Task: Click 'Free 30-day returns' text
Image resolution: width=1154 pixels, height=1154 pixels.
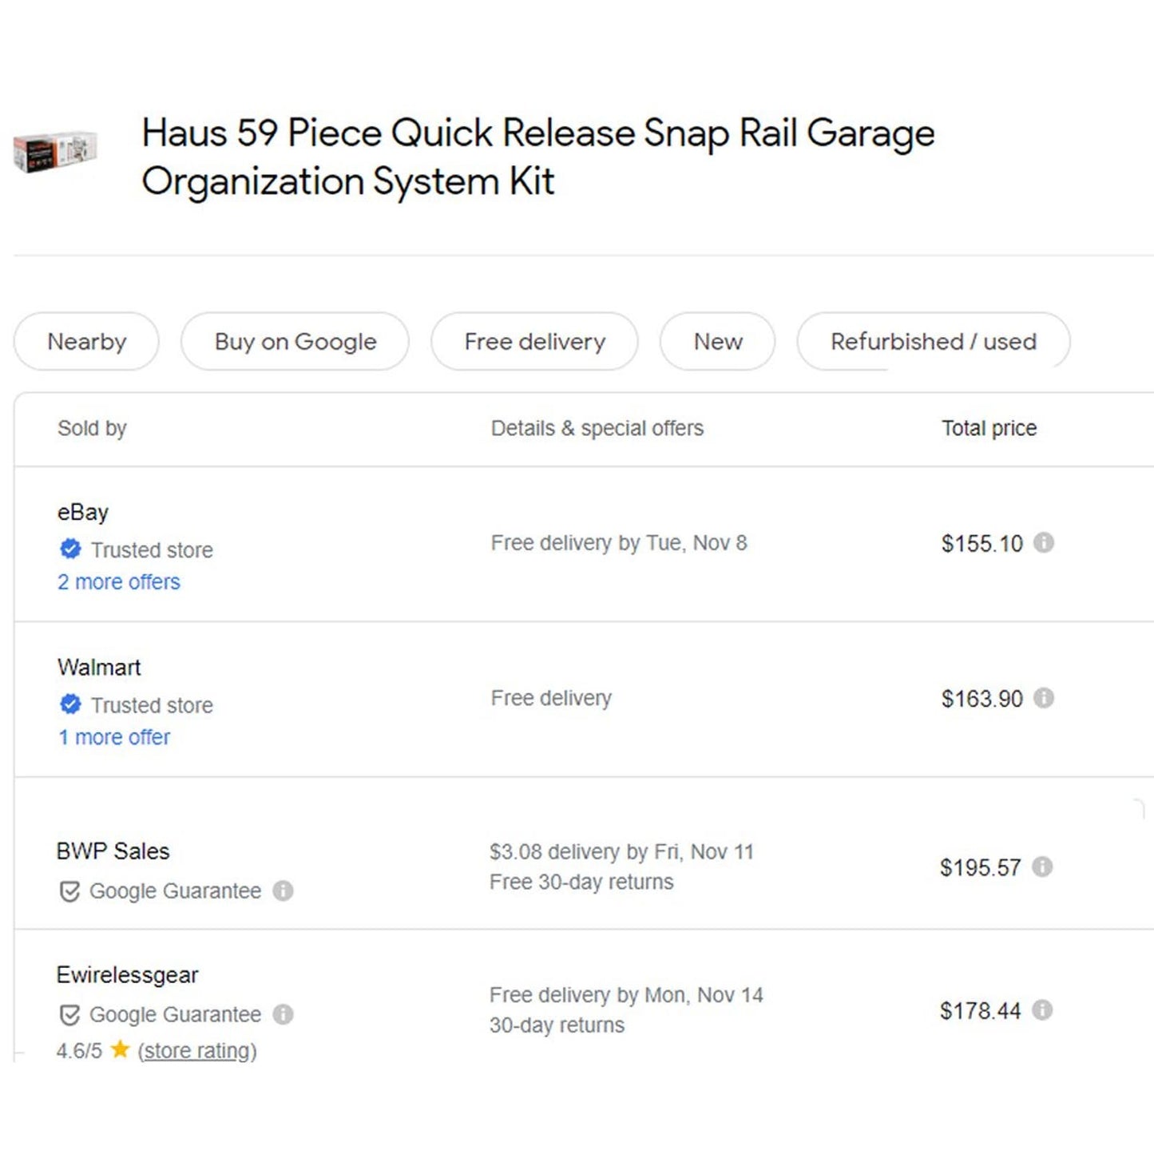Action: 581,882
